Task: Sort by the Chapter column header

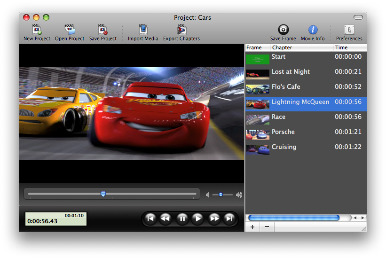Action: tap(301, 47)
